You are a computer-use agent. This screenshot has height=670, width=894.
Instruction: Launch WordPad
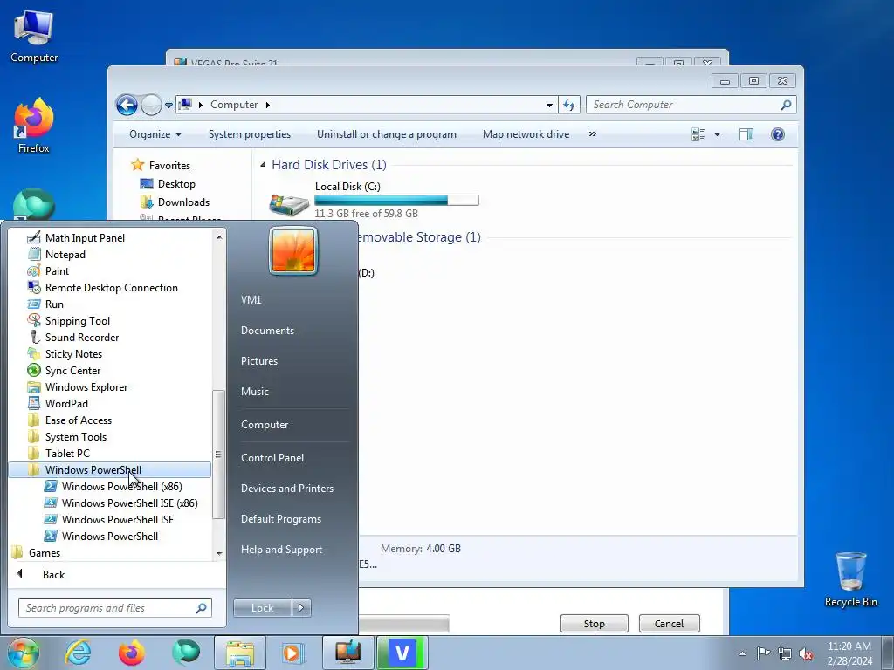(x=66, y=403)
